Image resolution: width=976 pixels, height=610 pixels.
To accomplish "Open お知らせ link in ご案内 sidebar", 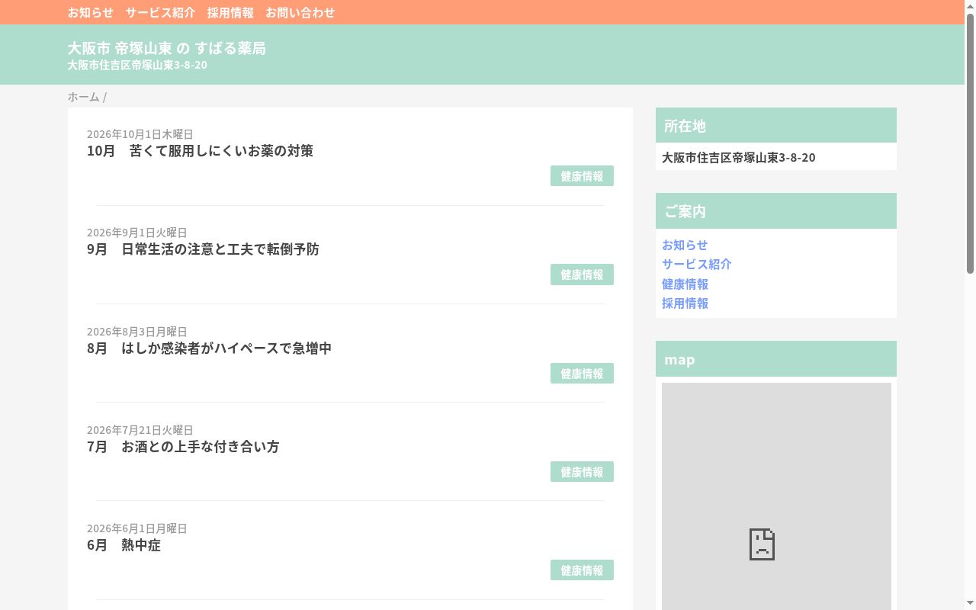I will [x=685, y=245].
